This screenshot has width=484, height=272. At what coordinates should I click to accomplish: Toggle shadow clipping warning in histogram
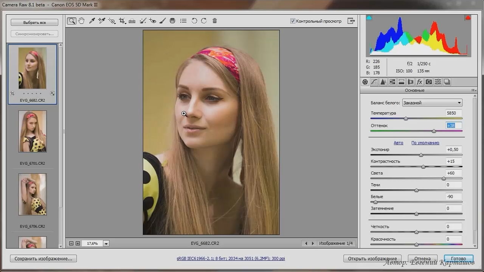tap(369, 18)
